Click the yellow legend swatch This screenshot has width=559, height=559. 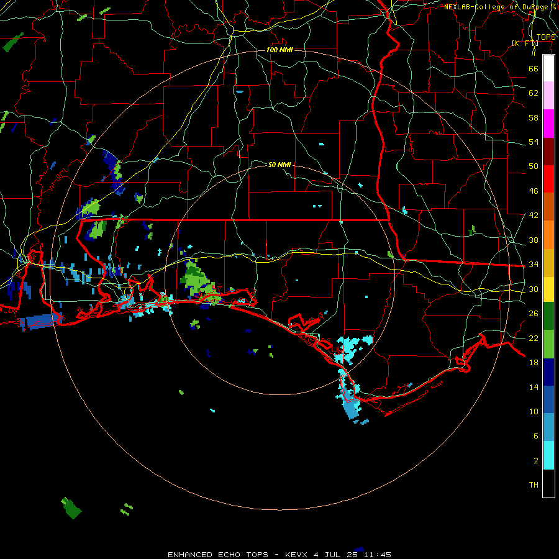pyautogui.click(x=548, y=289)
